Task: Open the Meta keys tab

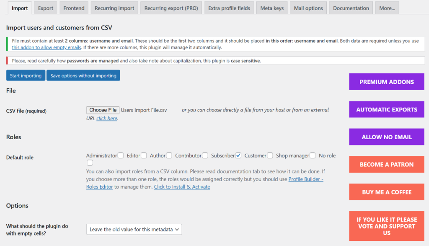Action: click(x=271, y=8)
